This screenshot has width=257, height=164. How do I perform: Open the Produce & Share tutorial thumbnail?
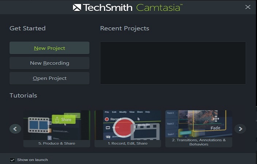(57, 129)
